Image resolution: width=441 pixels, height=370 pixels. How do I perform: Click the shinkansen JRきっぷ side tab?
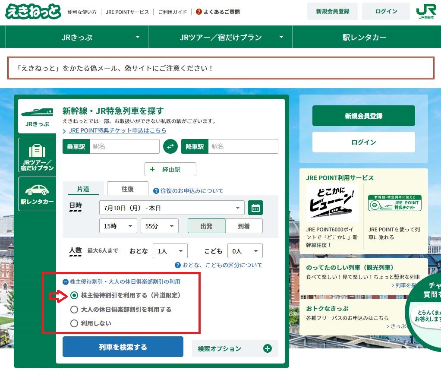point(37,116)
